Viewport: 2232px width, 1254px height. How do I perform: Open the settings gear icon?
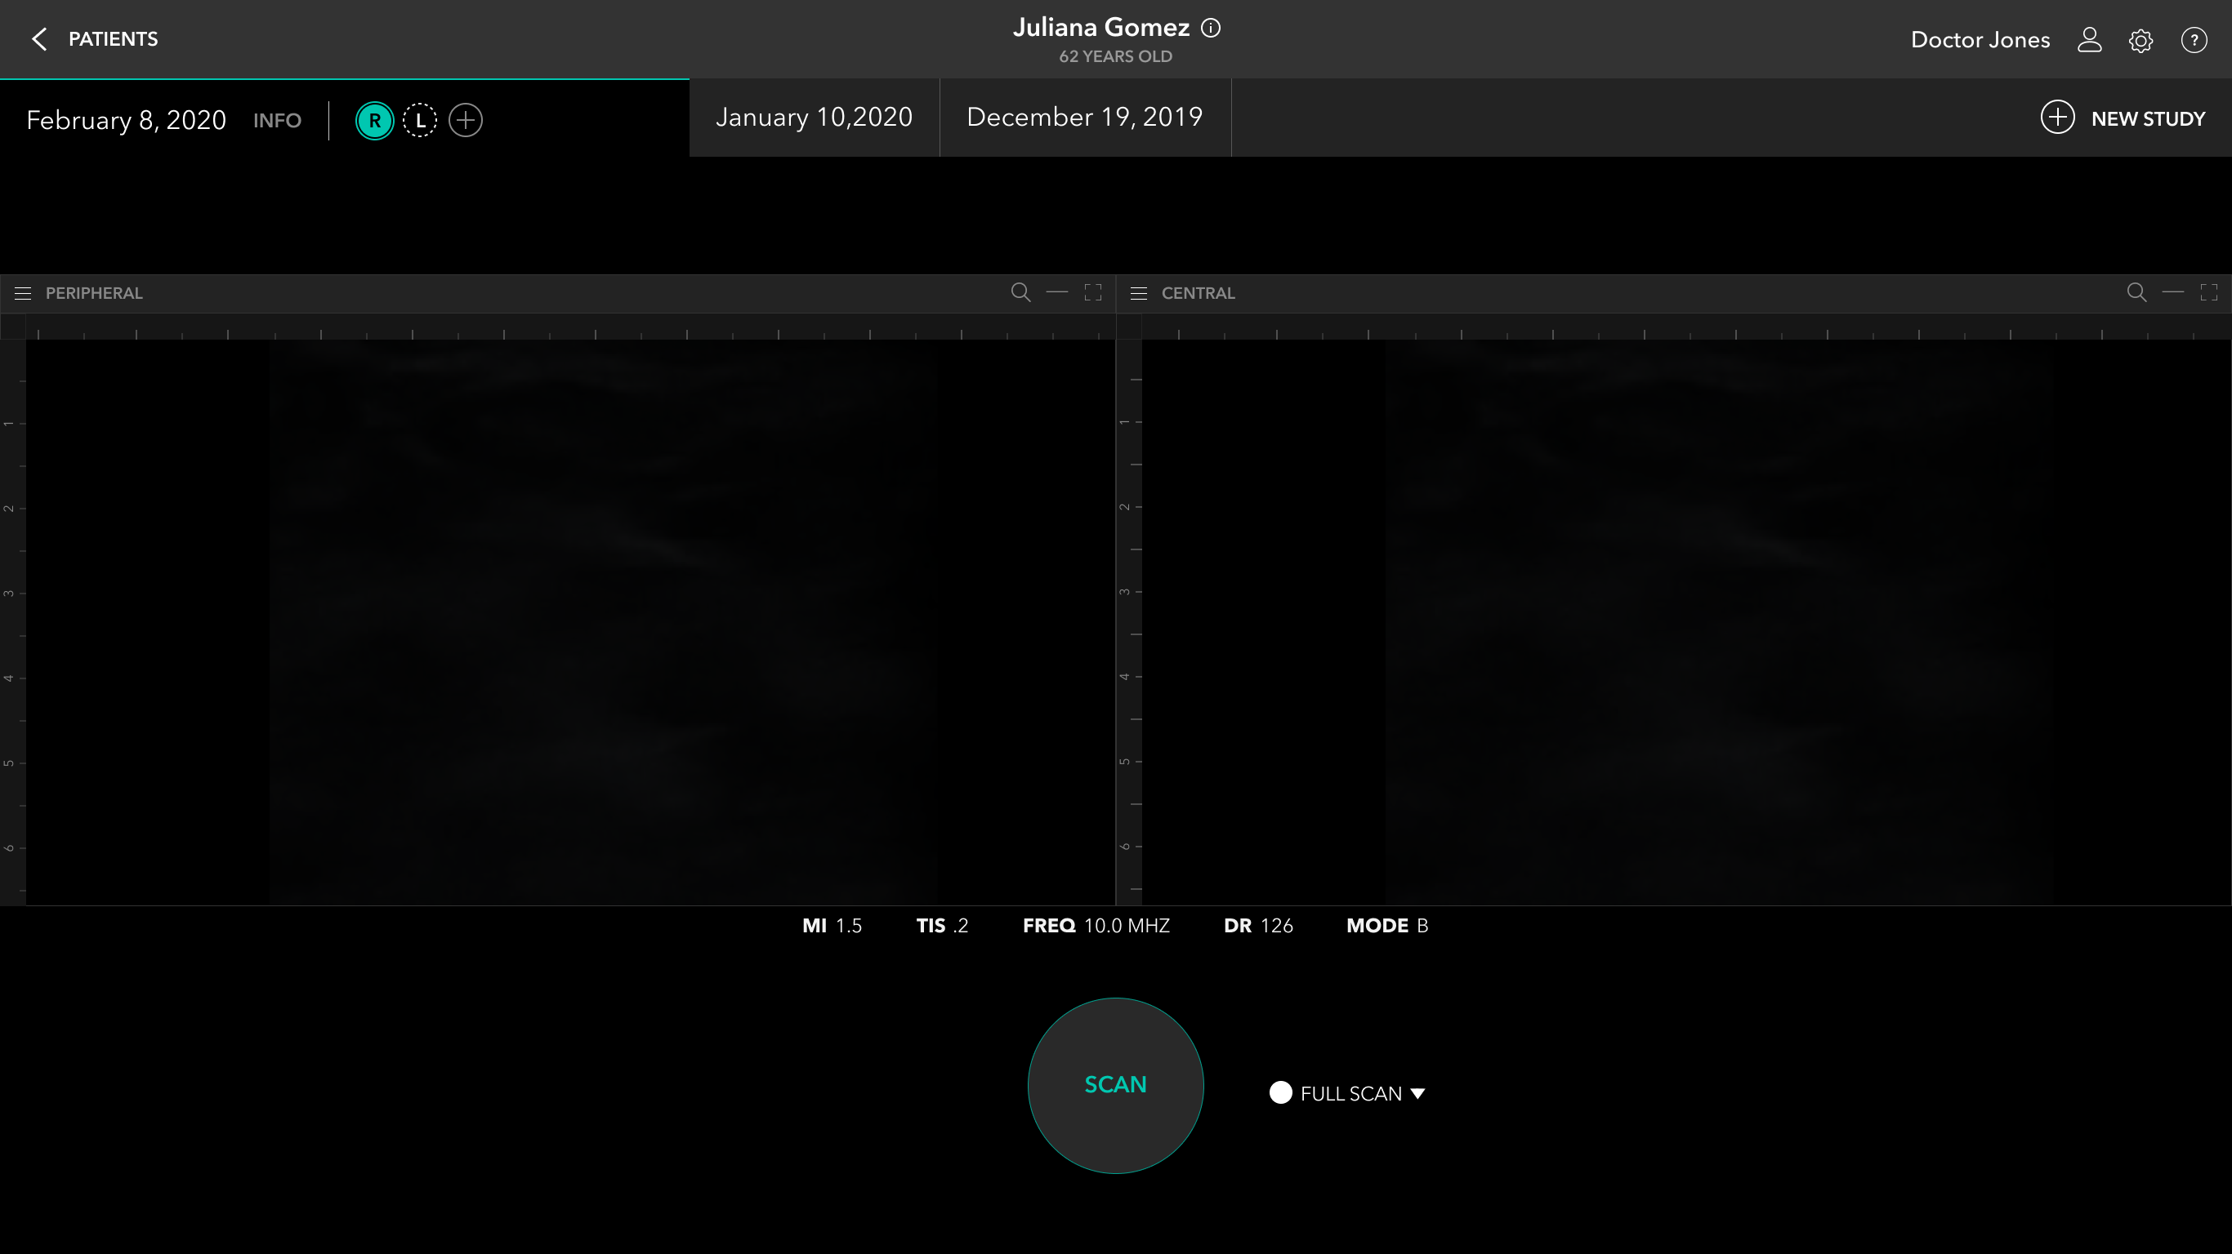(2140, 41)
